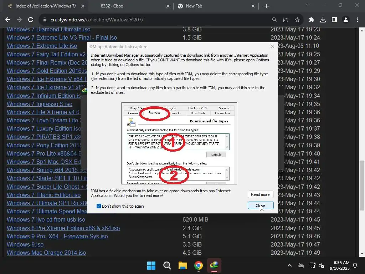The image size is (365, 274).
Task: Open the Chrome three-dot menu
Action: coord(357,20)
